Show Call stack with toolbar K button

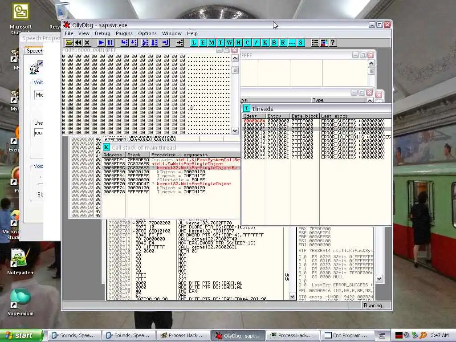pyautogui.click(x=265, y=43)
